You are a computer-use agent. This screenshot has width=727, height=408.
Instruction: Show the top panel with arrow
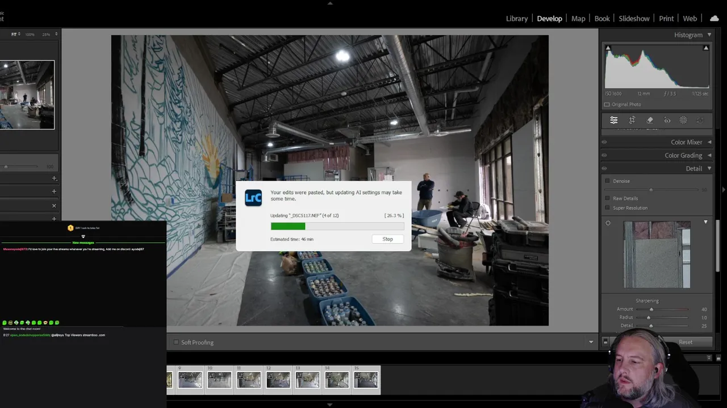330,3
